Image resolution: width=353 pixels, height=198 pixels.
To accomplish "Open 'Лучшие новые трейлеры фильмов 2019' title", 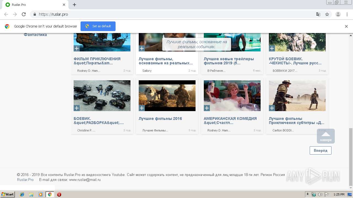I will (229, 61).
